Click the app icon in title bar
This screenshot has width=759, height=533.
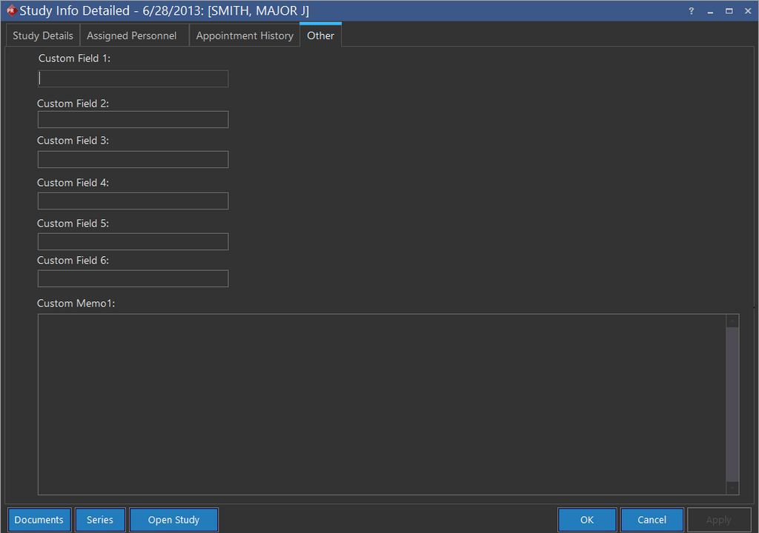(10, 10)
